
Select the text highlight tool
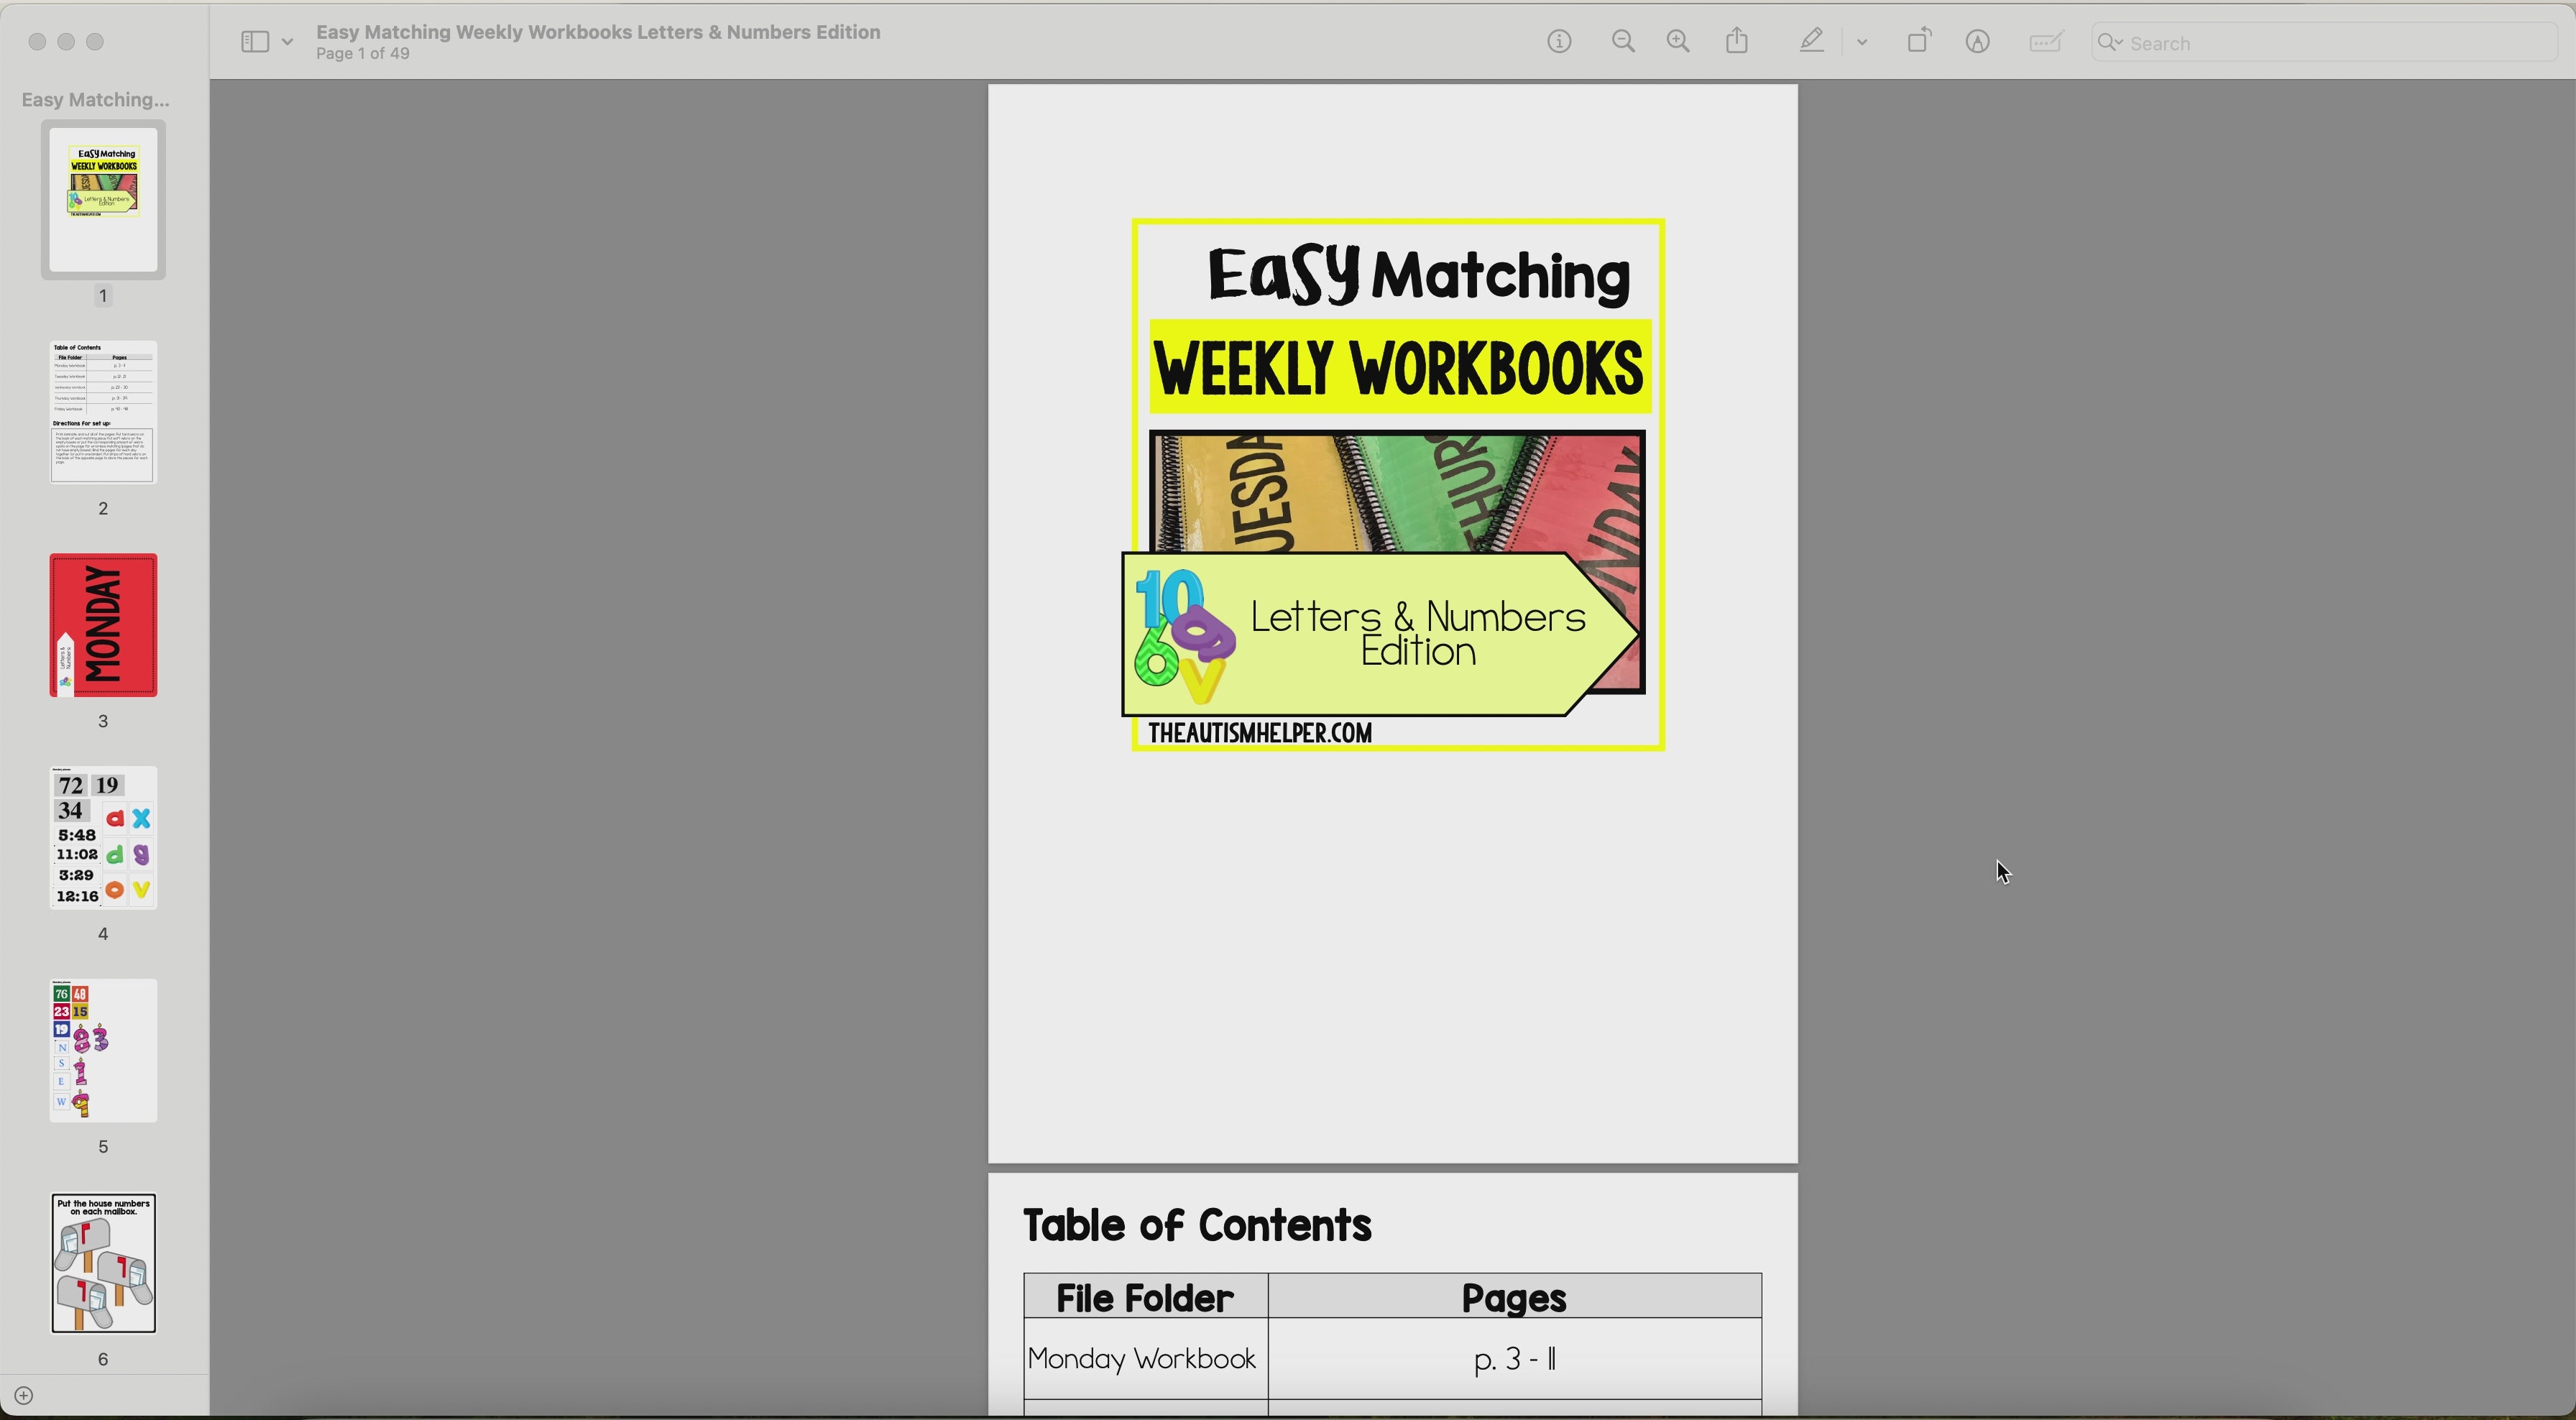pyautogui.click(x=1810, y=41)
